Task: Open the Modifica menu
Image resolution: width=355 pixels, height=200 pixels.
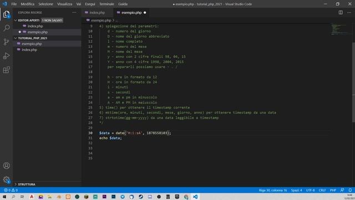Action: tap(28, 4)
